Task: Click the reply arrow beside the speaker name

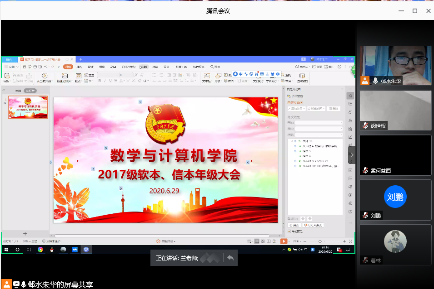Action: [x=230, y=258]
